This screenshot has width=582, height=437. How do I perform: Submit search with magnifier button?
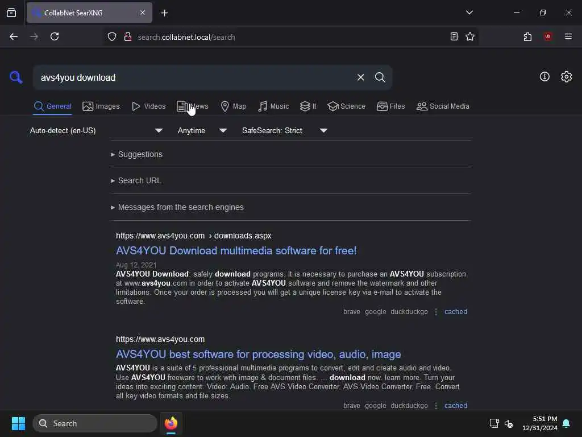pyautogui.click(x=380, y=77)
